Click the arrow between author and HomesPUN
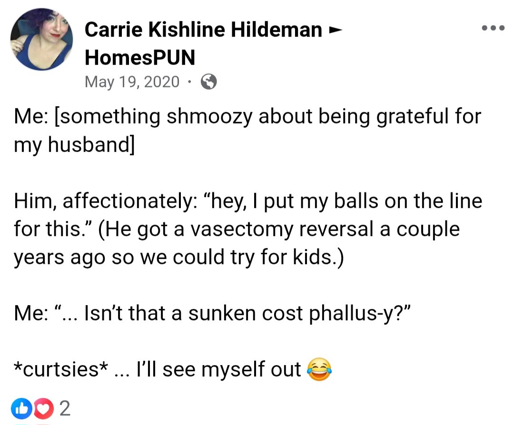The image size is (514, 425). [335, 30]
